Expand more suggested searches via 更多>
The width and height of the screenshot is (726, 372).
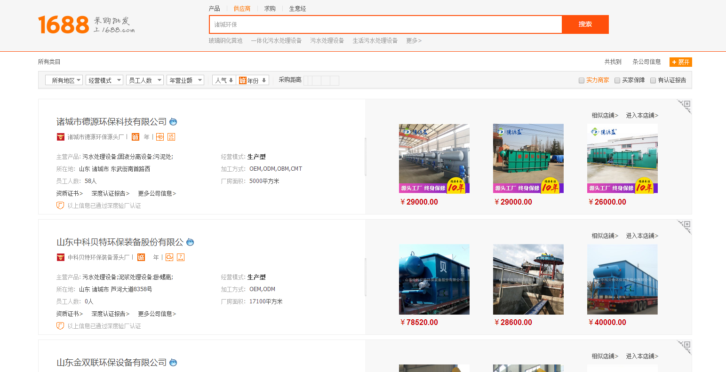point(414,41)
